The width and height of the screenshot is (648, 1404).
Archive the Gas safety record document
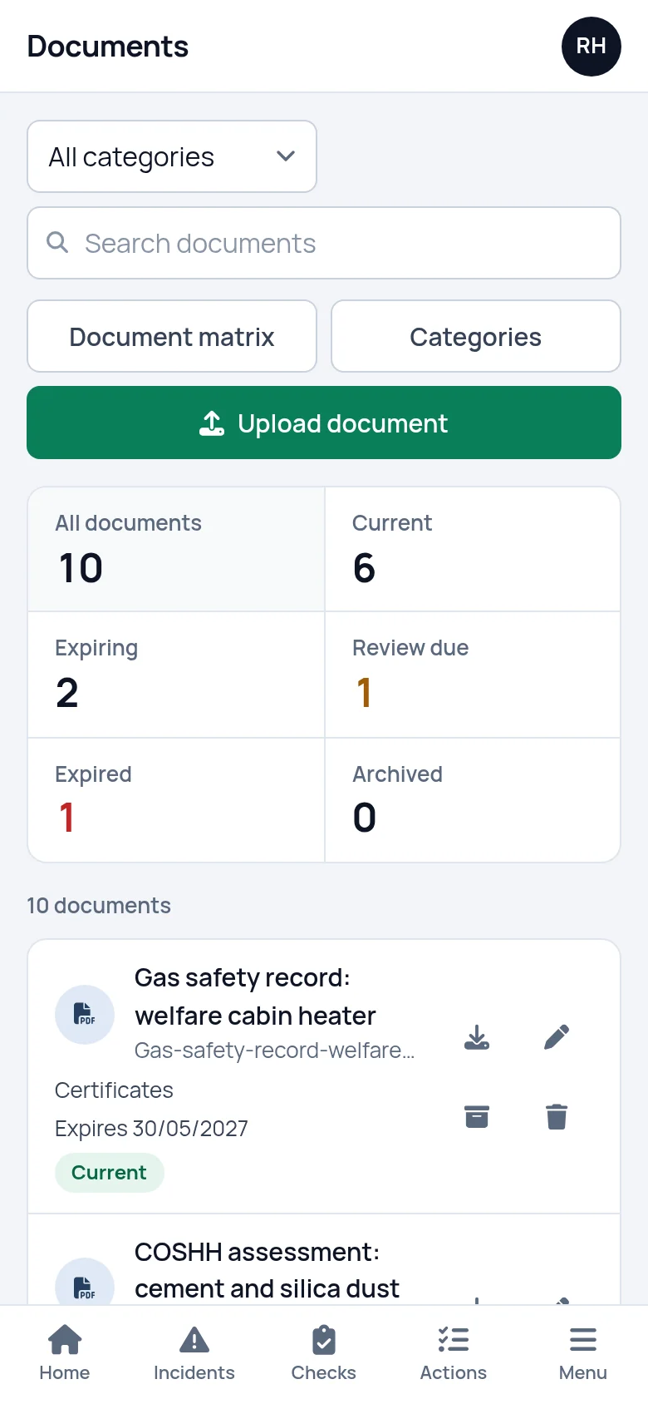(477, 1116)
